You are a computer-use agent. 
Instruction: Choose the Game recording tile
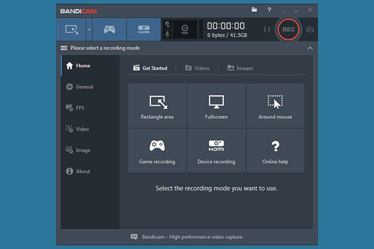157,151
